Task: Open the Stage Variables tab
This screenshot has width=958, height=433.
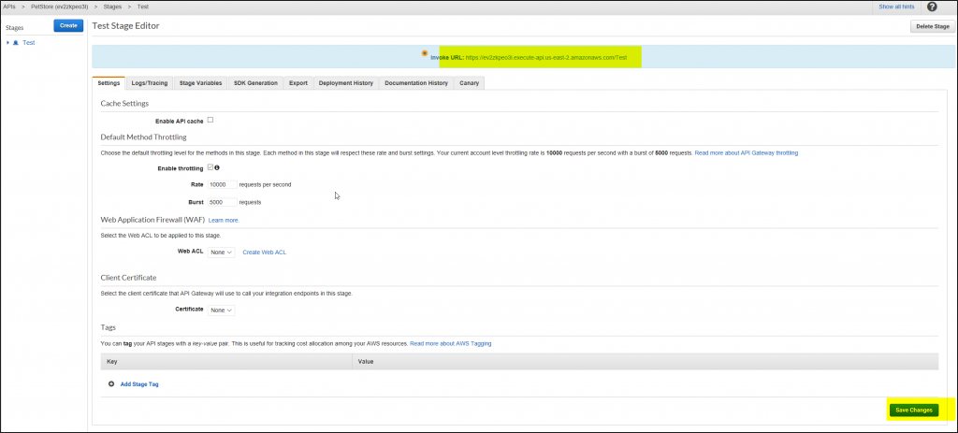Action: (x=200, y=83)
